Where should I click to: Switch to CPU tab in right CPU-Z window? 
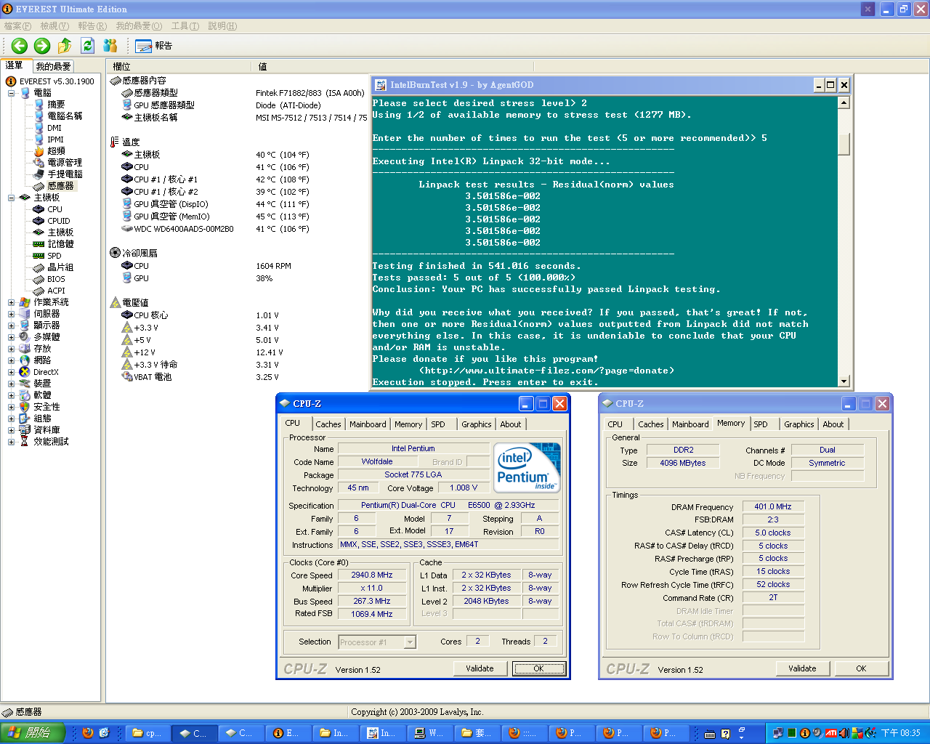[x=615, y=424]
